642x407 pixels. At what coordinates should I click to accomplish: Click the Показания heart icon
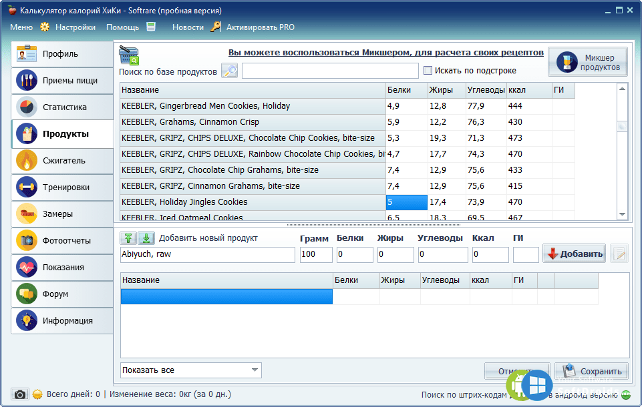(x=27, y=267)
